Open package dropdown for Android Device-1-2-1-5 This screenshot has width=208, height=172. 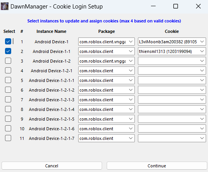[106, 119]
